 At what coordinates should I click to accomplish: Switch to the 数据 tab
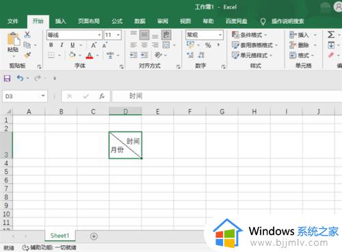pyautogui.click(x=140, y=21)
